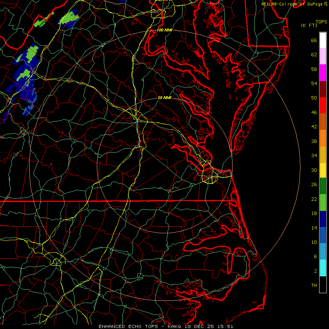Click the legend value '50'
This screenshot has height=329, width=329.
tap(314, 98)
